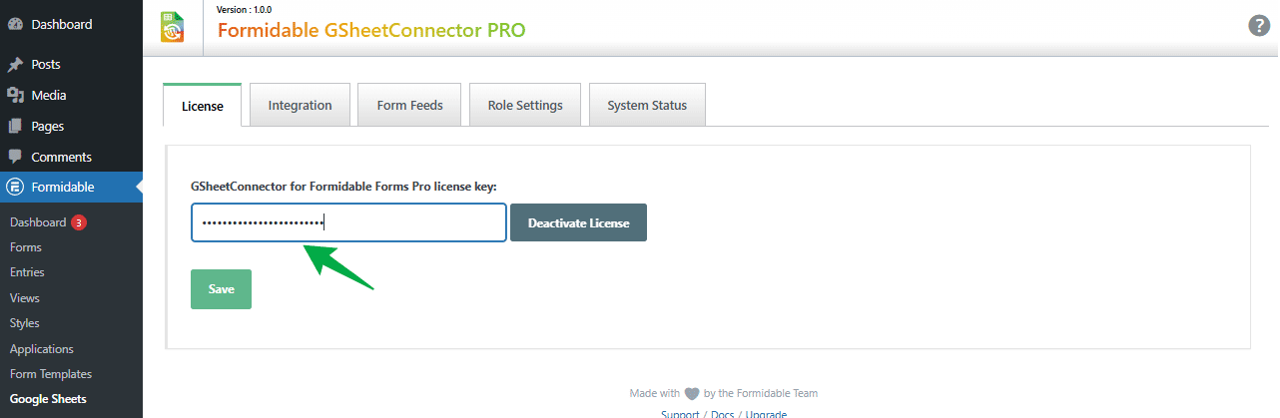
Task: Go to the System Status tab
Action: point(647,105)
